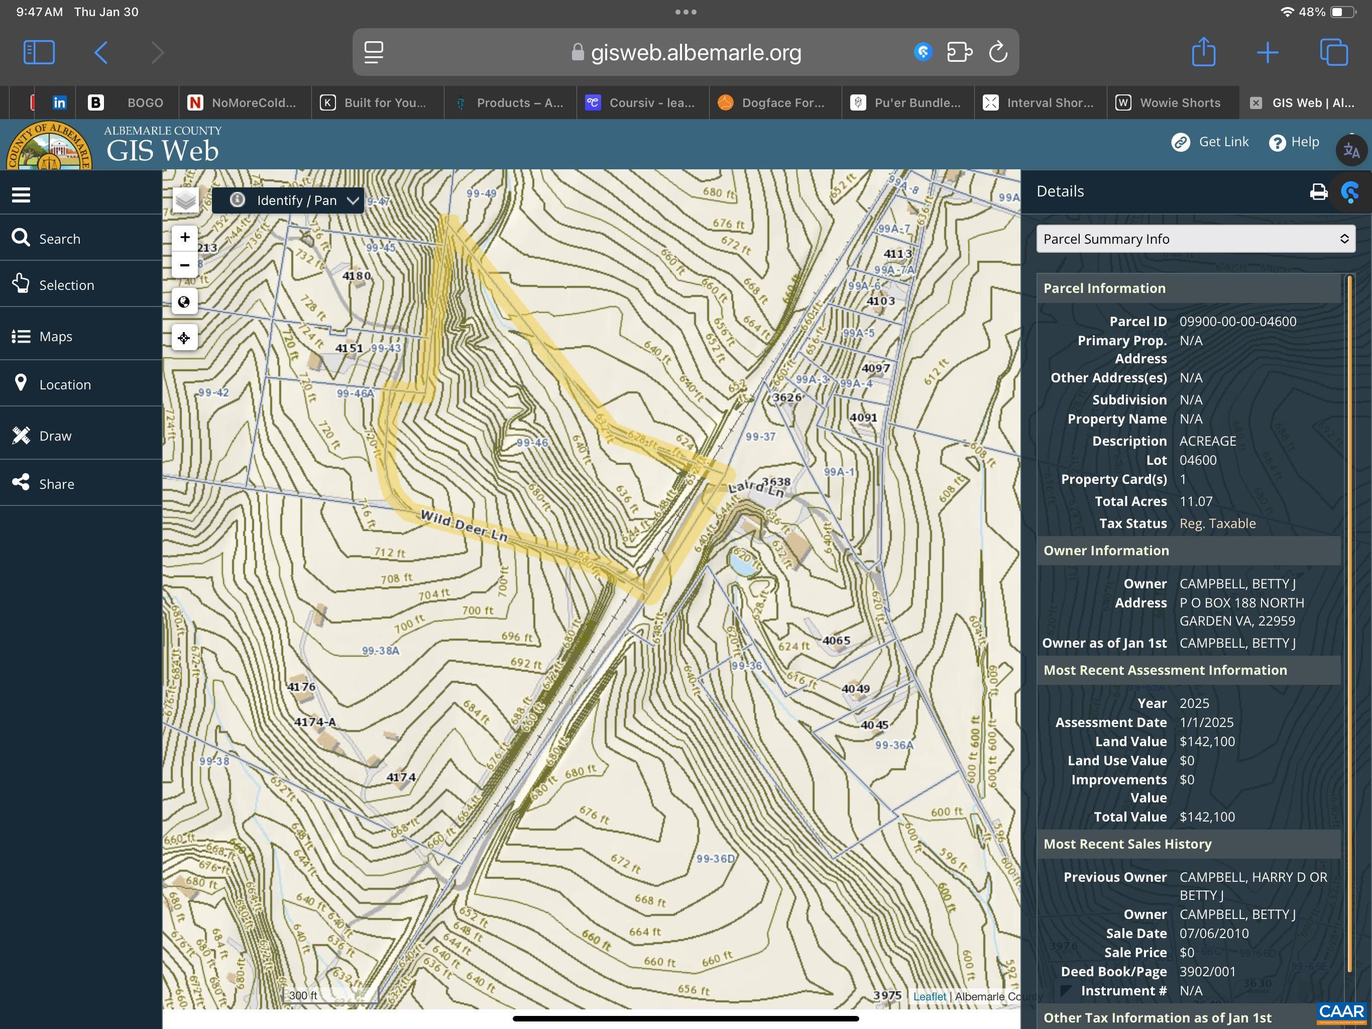1372x1029 pixels.
Task: Switch to the NoMoreCold tab
Action: click(x=245, y=102)
